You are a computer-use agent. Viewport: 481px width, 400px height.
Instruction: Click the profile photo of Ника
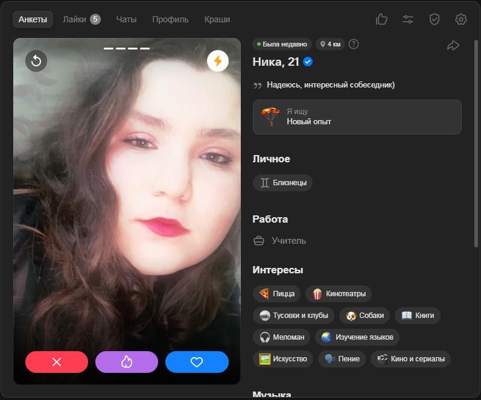[x=127, y=211]
